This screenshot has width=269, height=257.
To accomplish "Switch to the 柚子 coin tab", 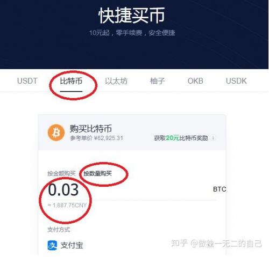I will tap(157, 81).
